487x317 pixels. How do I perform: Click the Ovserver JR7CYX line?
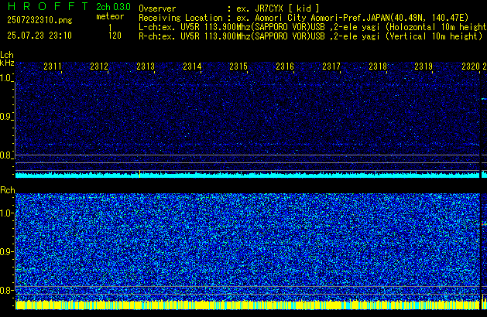coord(229,9)
